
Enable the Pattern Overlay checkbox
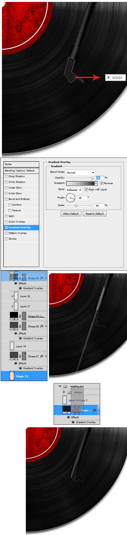point(6,233)
